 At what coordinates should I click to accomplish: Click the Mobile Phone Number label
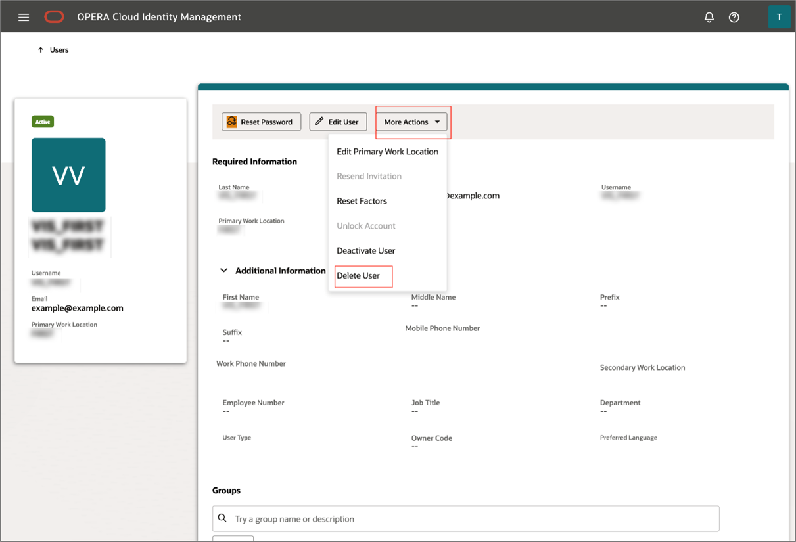[x=443, y=328]
